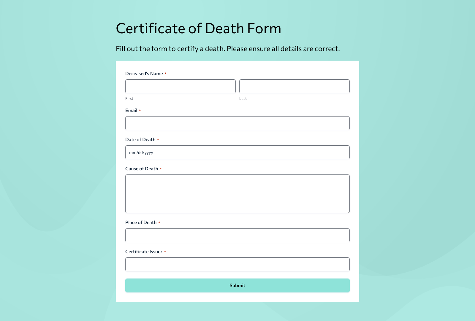Click the red asterisk next to Email
Screen dimensions: 475x321
[140, 110]
